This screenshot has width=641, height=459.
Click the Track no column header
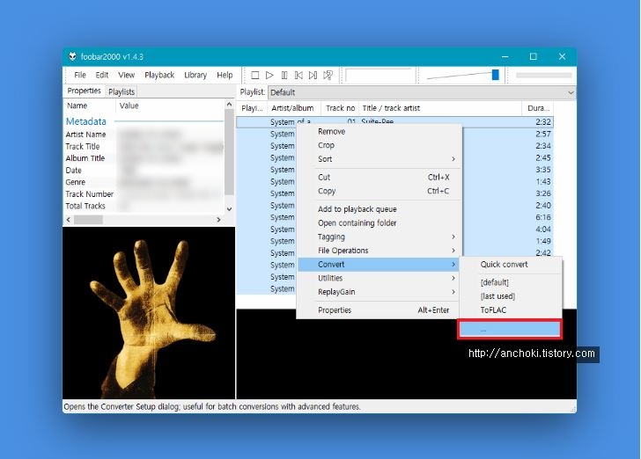click(x=340, y=108)
